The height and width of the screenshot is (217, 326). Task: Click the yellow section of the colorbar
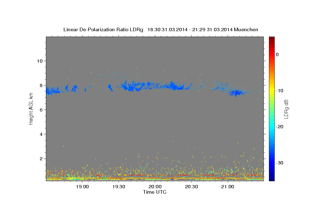click(272, 91)
